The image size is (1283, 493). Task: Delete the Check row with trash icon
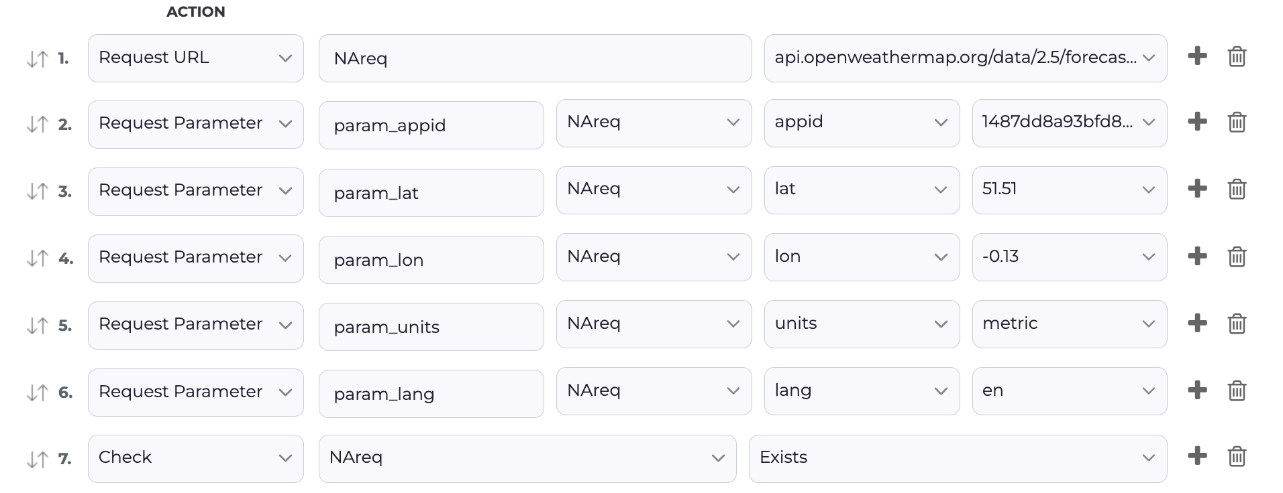tap(1237, 457)
